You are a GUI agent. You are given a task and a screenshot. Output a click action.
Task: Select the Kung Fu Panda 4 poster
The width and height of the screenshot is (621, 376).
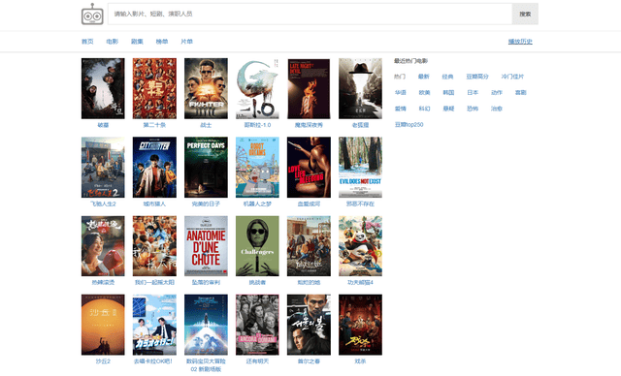[x=360, y=246]
